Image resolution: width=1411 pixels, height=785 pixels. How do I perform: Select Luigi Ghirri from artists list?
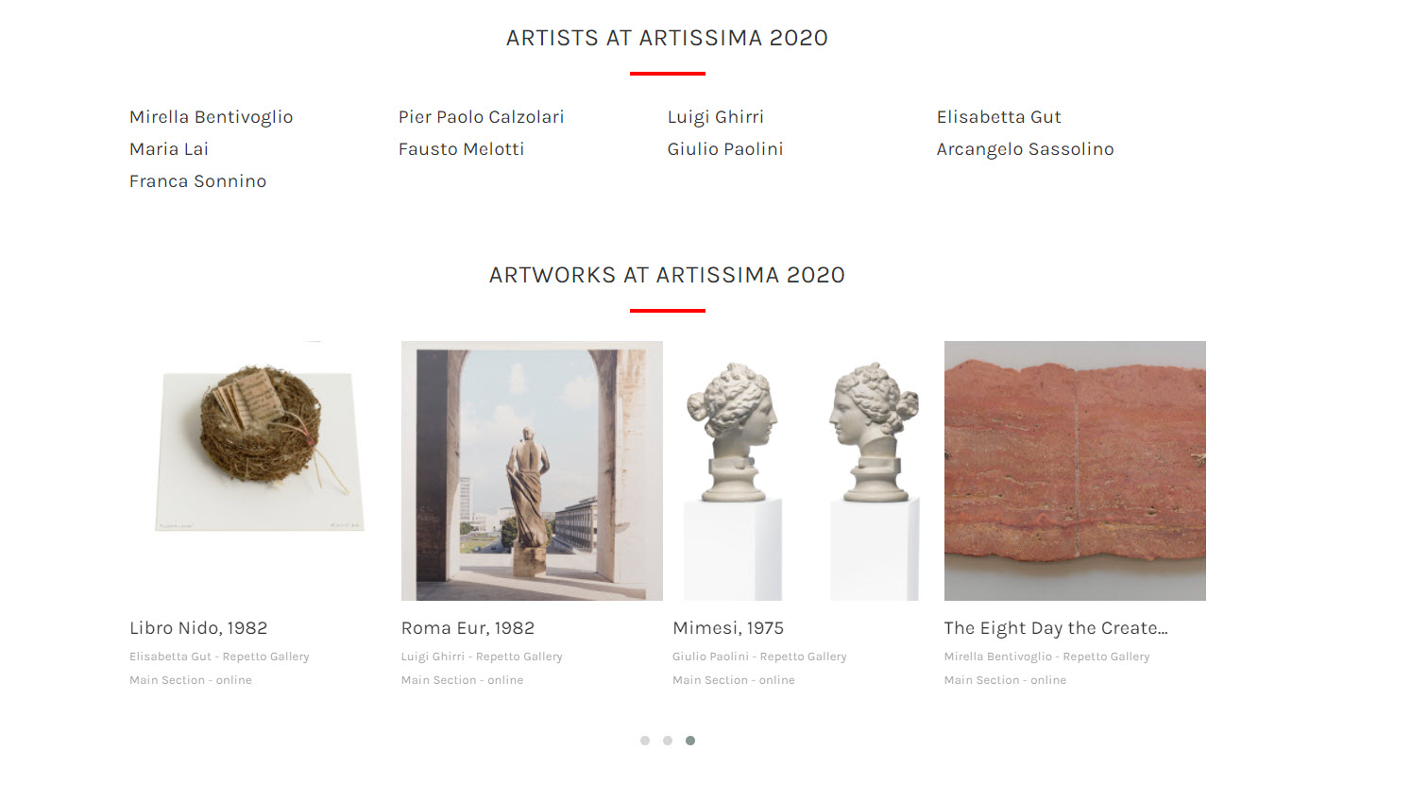tap(715, 117)
